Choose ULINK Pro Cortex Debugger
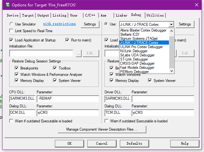 coord(144,47)
